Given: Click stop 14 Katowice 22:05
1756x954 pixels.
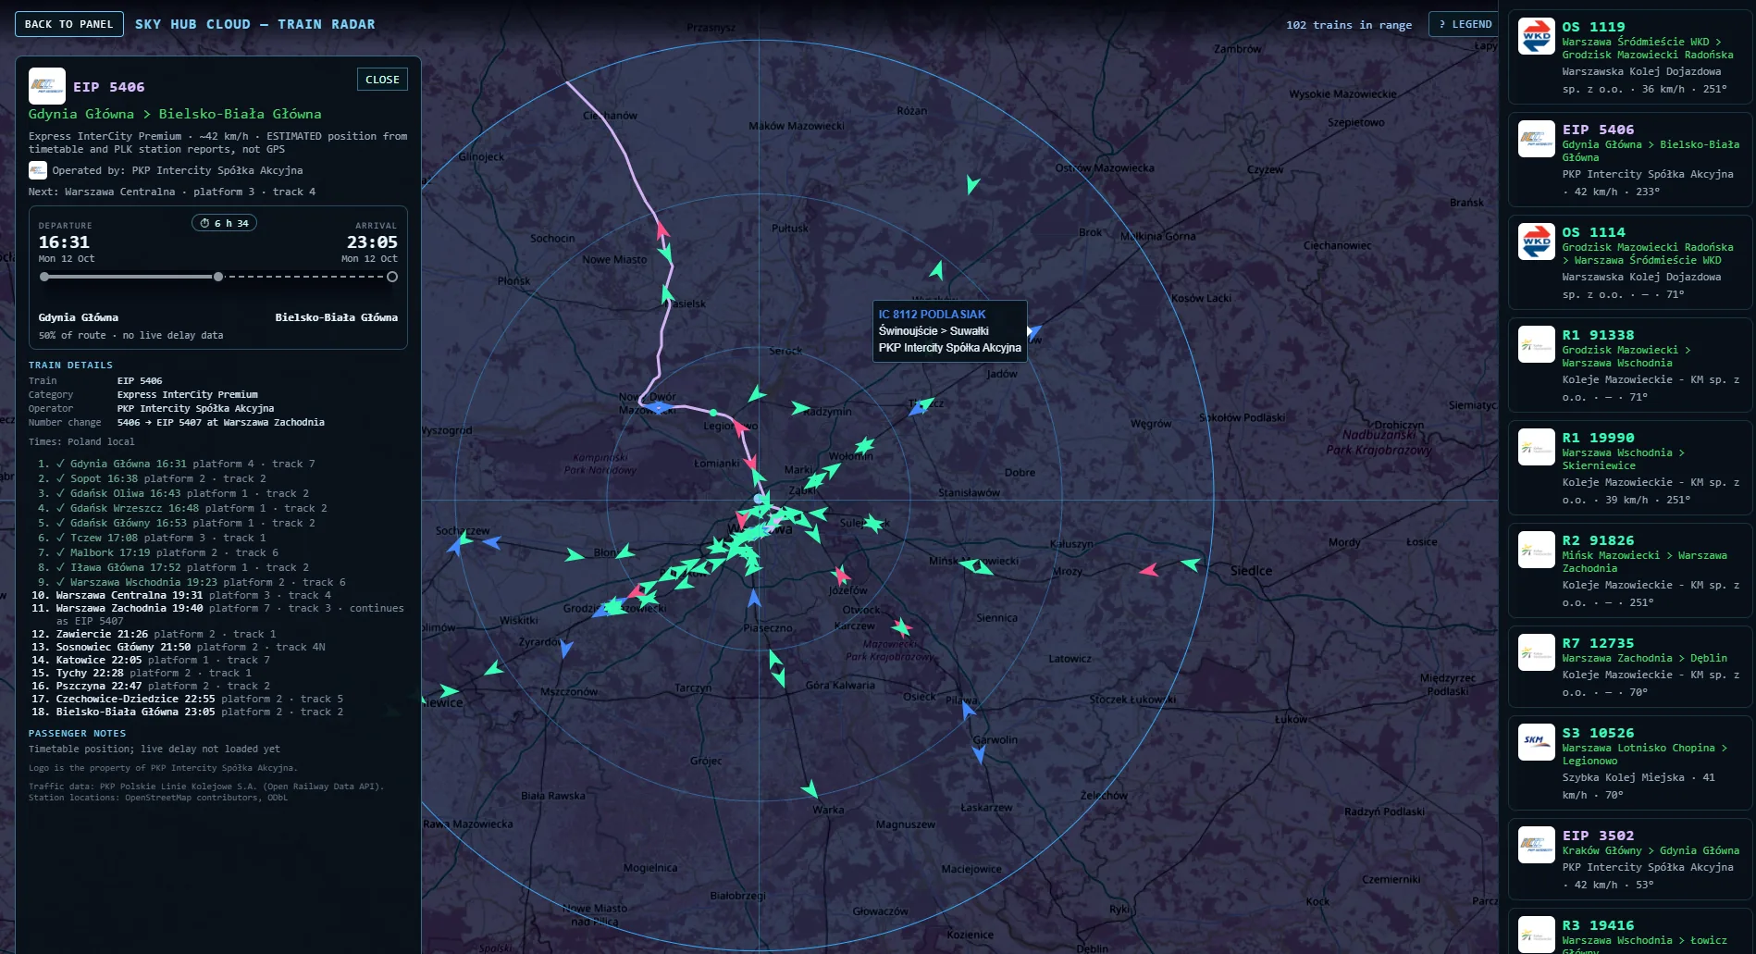Looking at the screenshot, I should [151, 660].
